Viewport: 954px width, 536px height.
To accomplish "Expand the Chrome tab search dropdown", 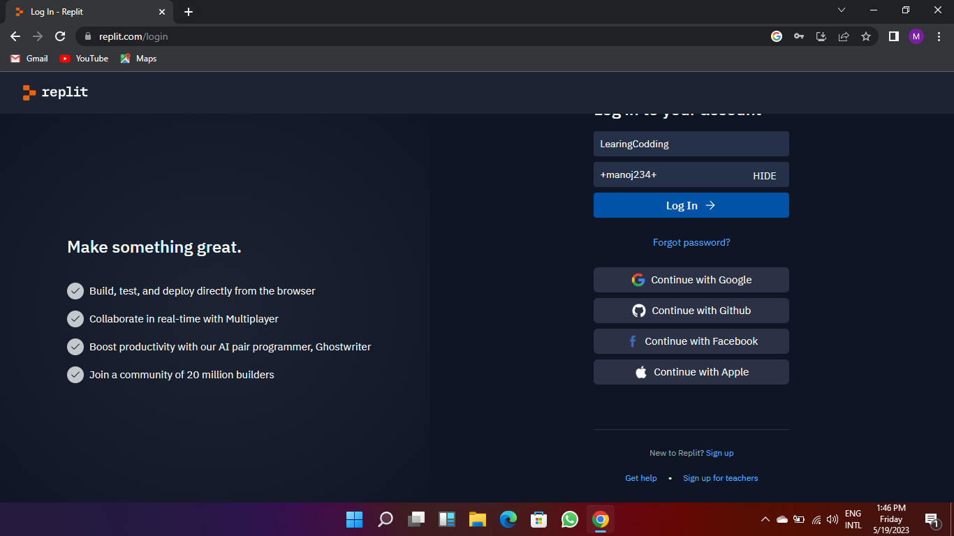I will point(842,10).
